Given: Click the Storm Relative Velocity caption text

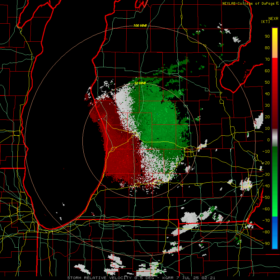Looking at the screenshot, I should 141,278.
